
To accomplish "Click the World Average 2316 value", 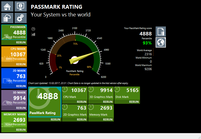I will click(x=148, y=54).
